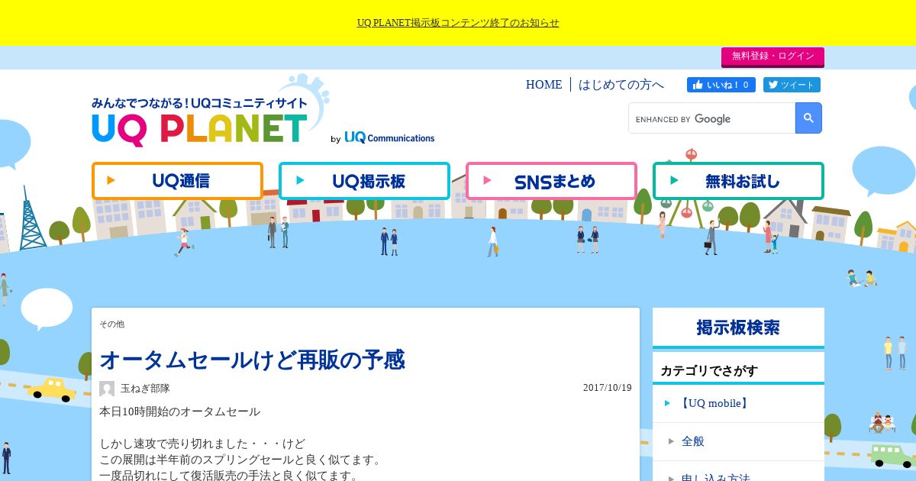Click the その他 category label
The width and height of the screenshot is (916, 481).
(111, 324)
